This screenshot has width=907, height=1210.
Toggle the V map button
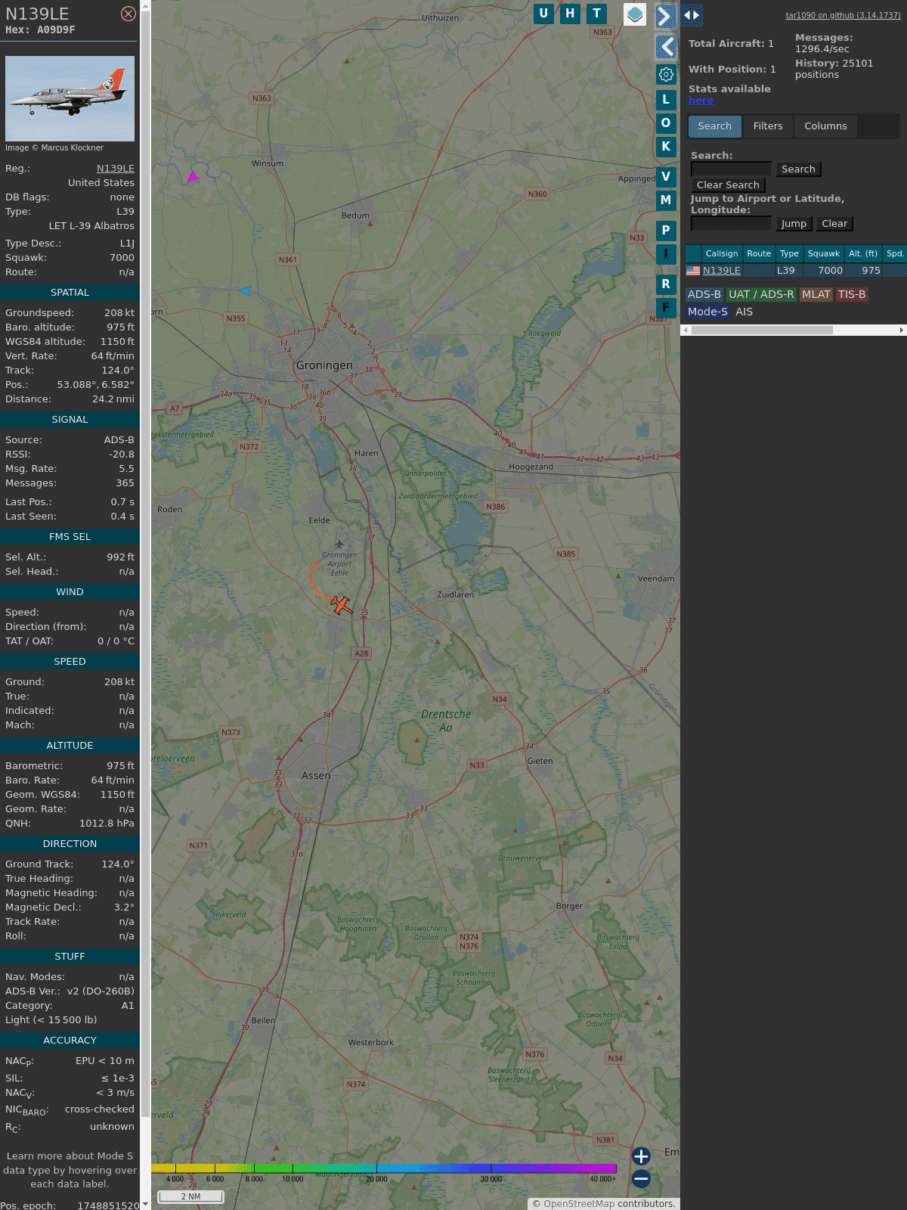click(666, 176)
